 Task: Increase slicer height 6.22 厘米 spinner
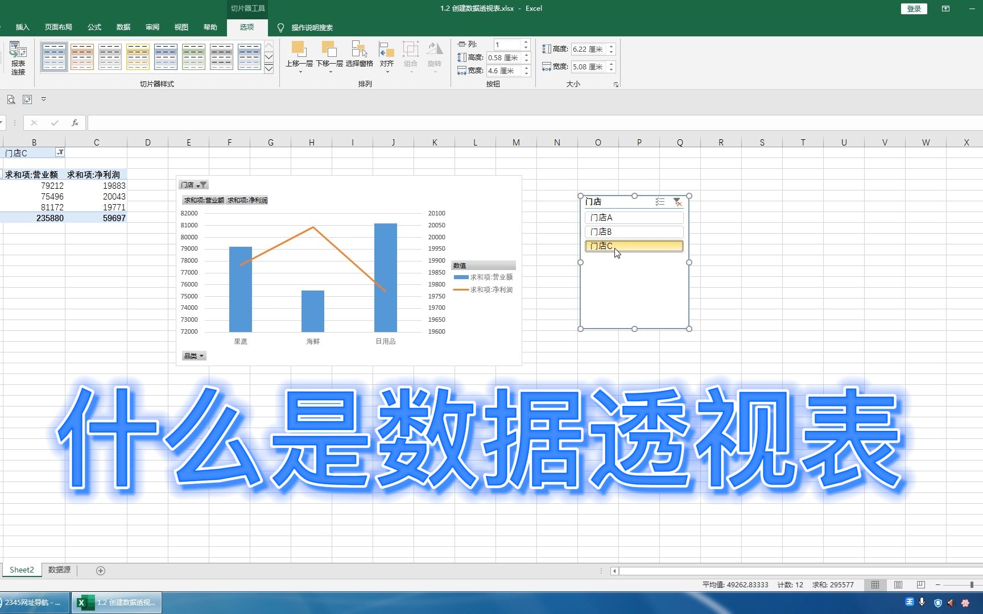tap(612, 47)
